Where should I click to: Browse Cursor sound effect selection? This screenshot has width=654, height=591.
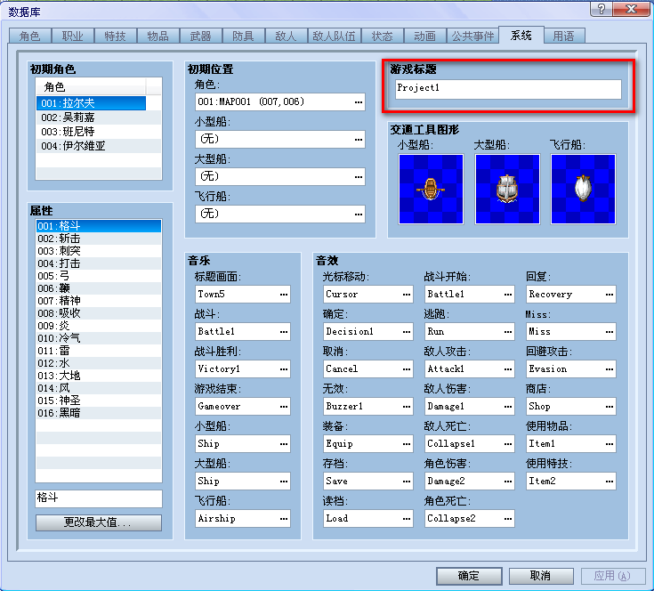pos(407,295)
